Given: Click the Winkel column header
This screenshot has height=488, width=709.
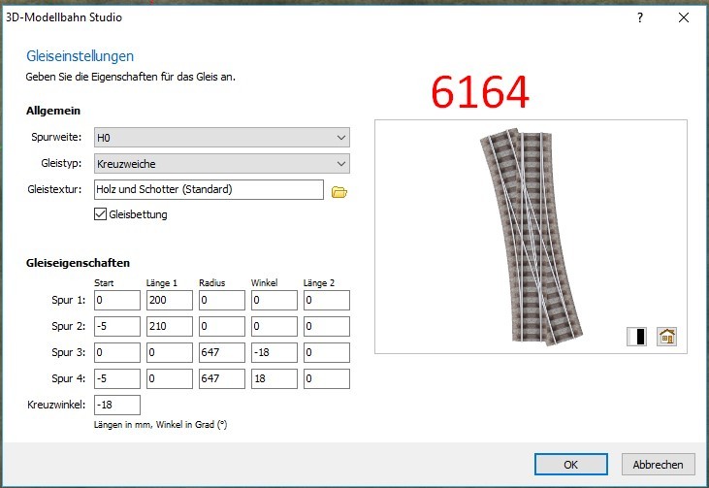Looking at the screenshot, I should tap(265, 283).
